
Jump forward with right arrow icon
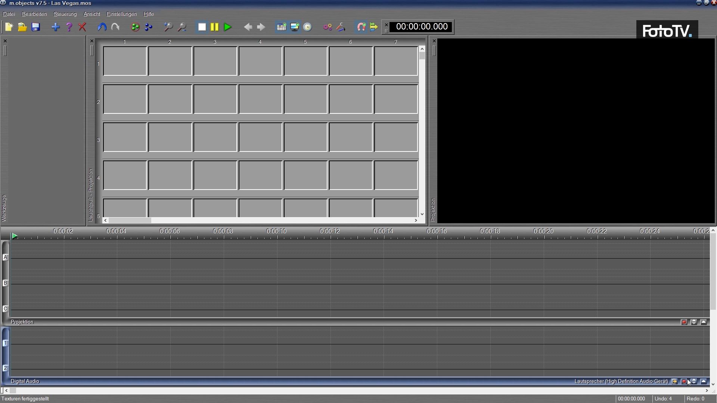pos(261,27)
